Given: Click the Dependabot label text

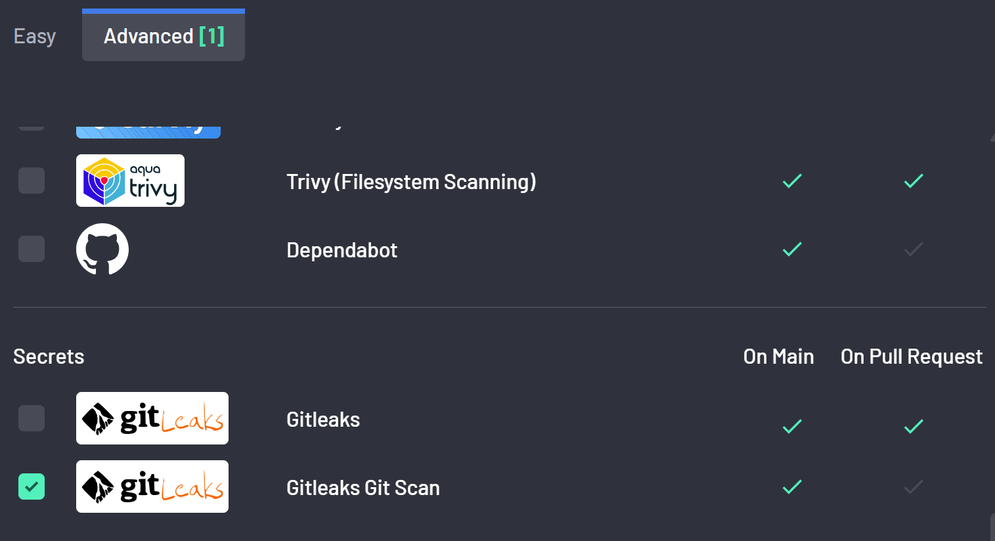Looking at the screenshot, I should [342, 250].
